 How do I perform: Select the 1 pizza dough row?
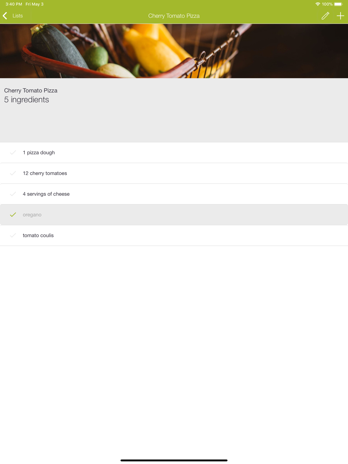174,152
